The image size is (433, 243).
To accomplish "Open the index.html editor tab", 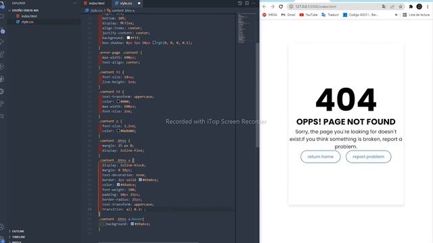I will point(95,3).
